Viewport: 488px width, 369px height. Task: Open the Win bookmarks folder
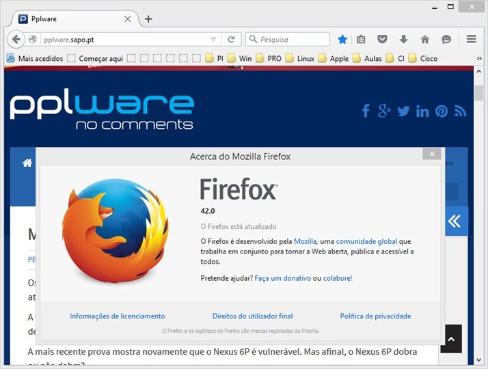point(239,58)
